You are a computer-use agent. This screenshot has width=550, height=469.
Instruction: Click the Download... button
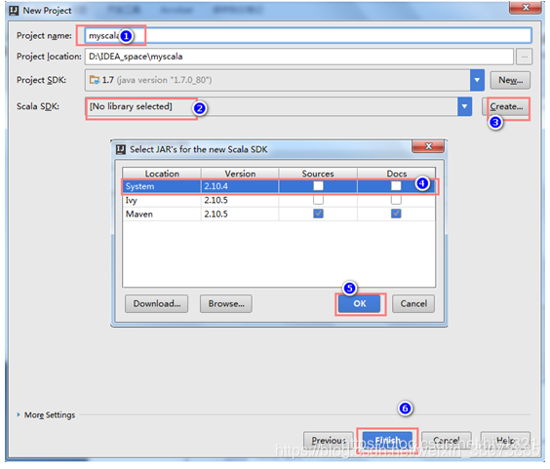click(156, 303)
